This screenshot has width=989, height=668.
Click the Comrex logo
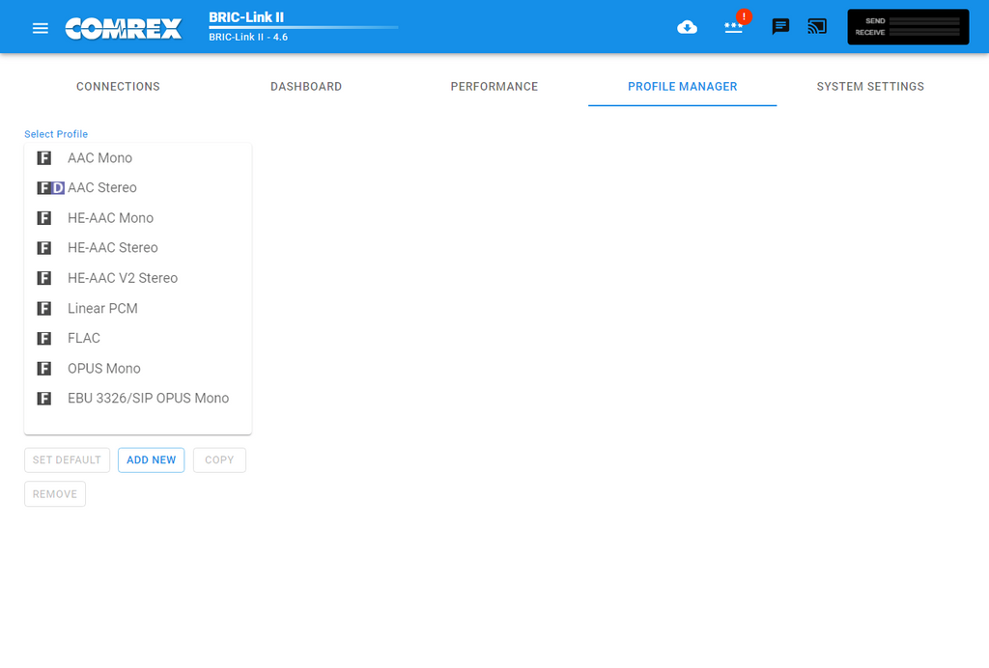124,28
